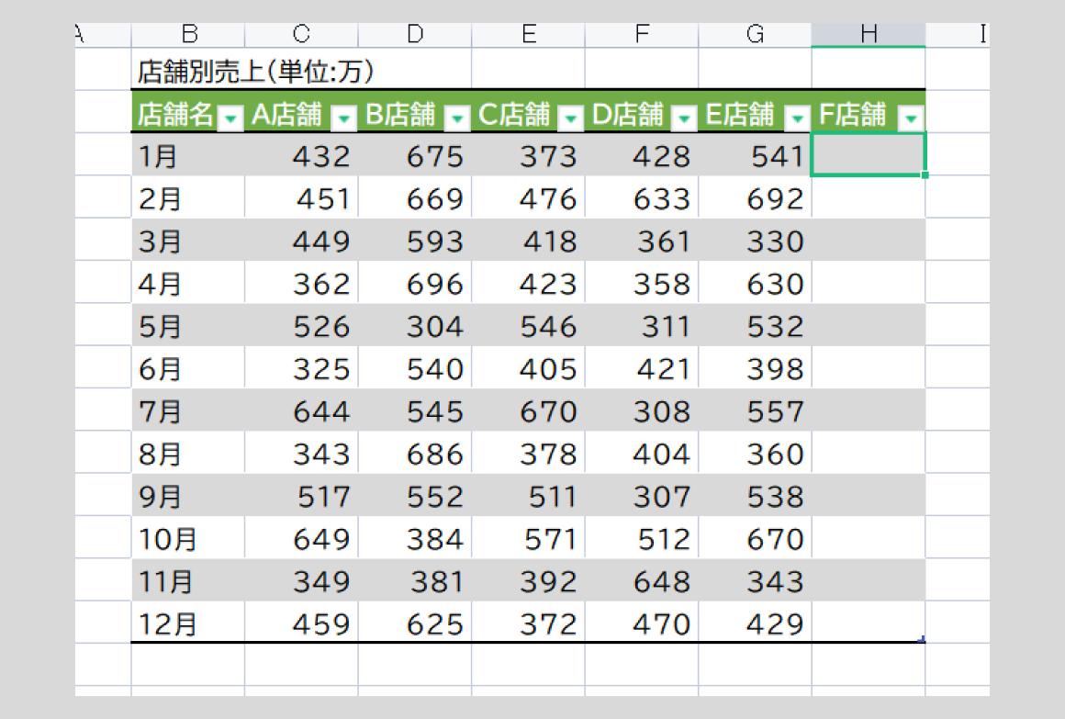
Task: Select cell 540 in the 6月 row
Action: [415, 367]
